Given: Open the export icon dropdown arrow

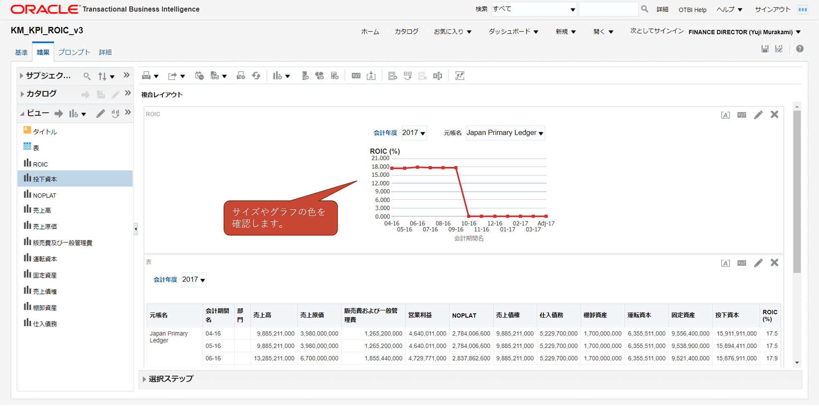Looking at the screenshot, I should [183, 76].
